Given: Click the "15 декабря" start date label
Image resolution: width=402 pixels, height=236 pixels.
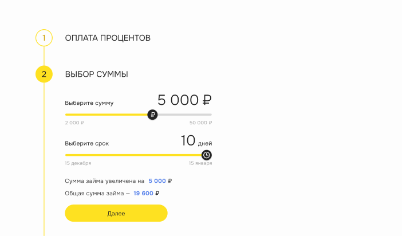Looking at the screenshot, I should tap(78, 163).
